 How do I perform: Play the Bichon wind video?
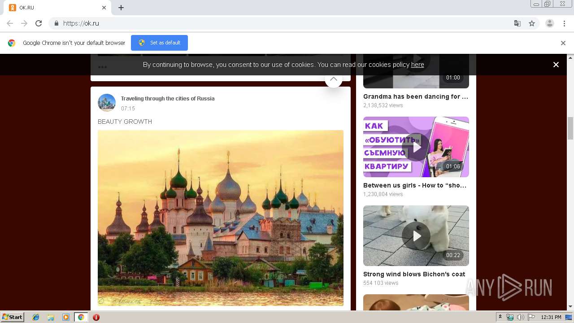tap(416, 236)
